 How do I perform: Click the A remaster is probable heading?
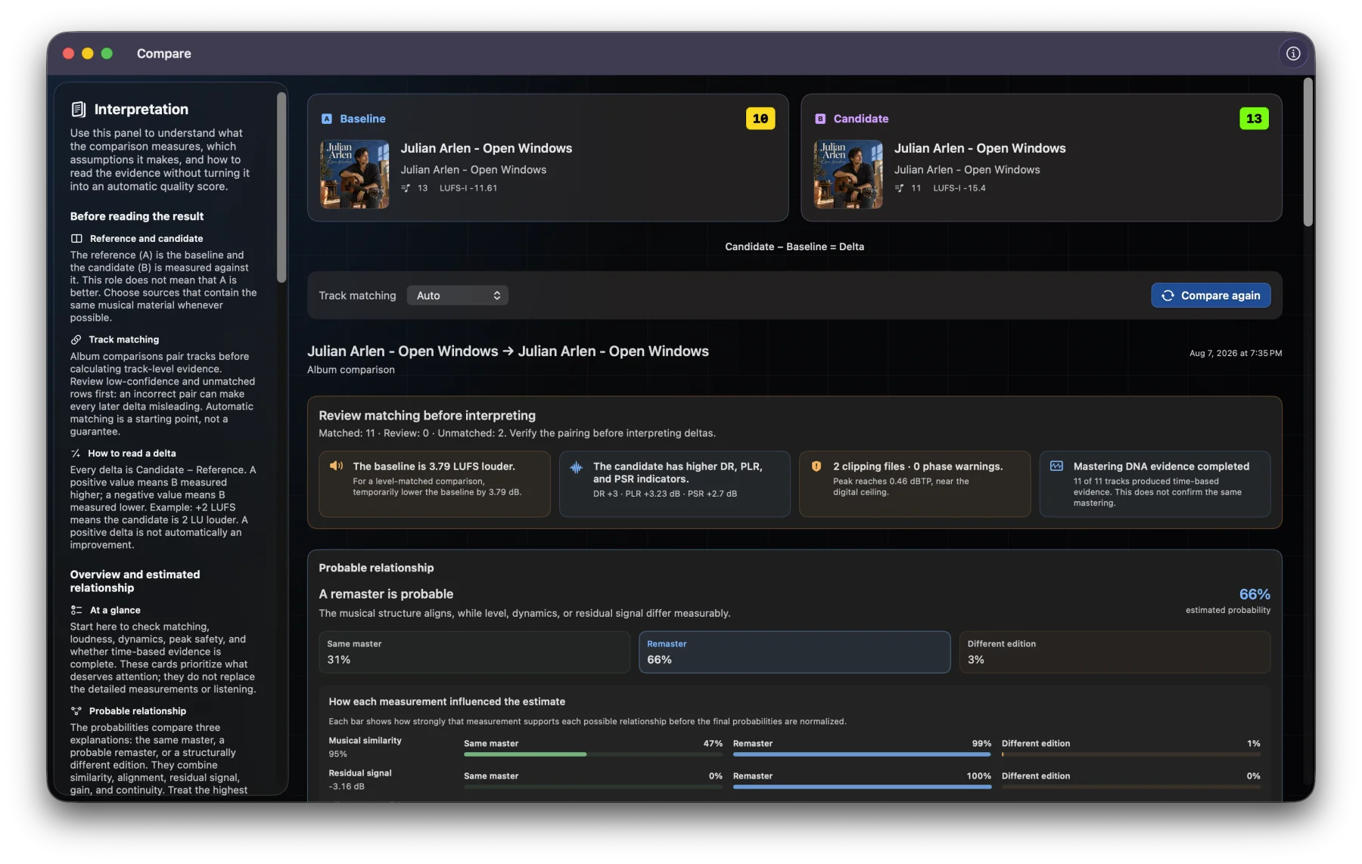tap(386, 595)
